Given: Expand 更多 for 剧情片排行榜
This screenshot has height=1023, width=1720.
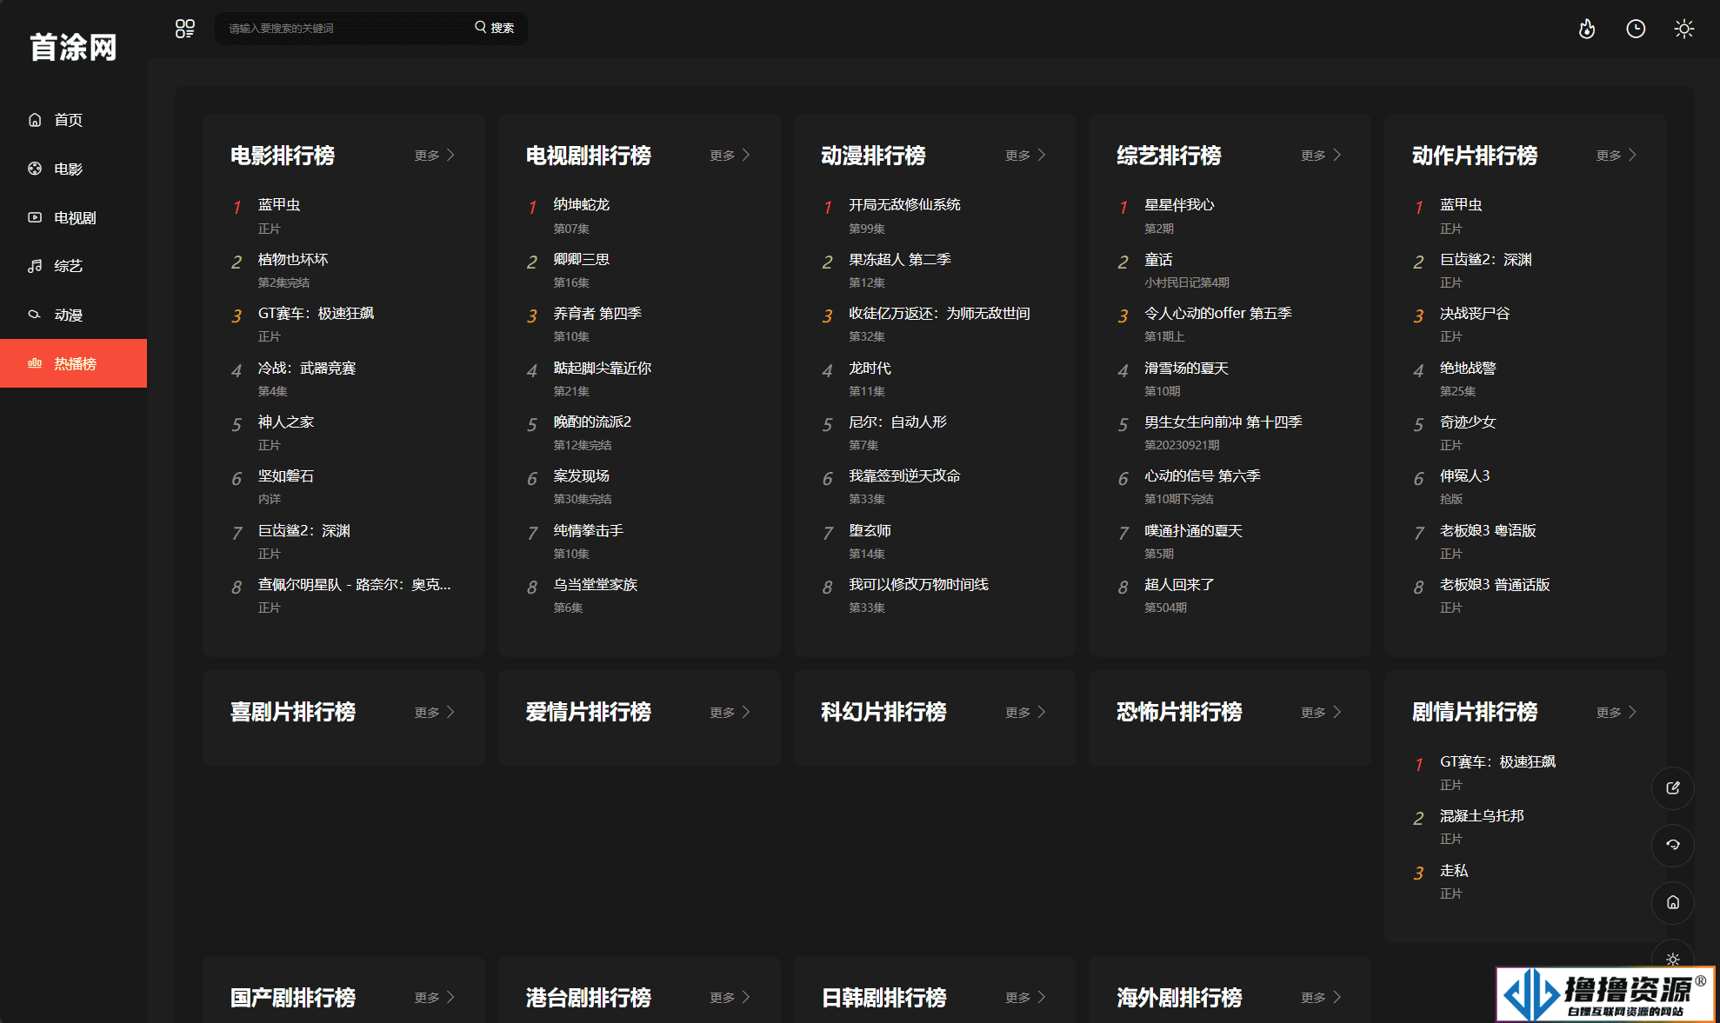Looking at the screenshot, I should tap(1617, 713).
